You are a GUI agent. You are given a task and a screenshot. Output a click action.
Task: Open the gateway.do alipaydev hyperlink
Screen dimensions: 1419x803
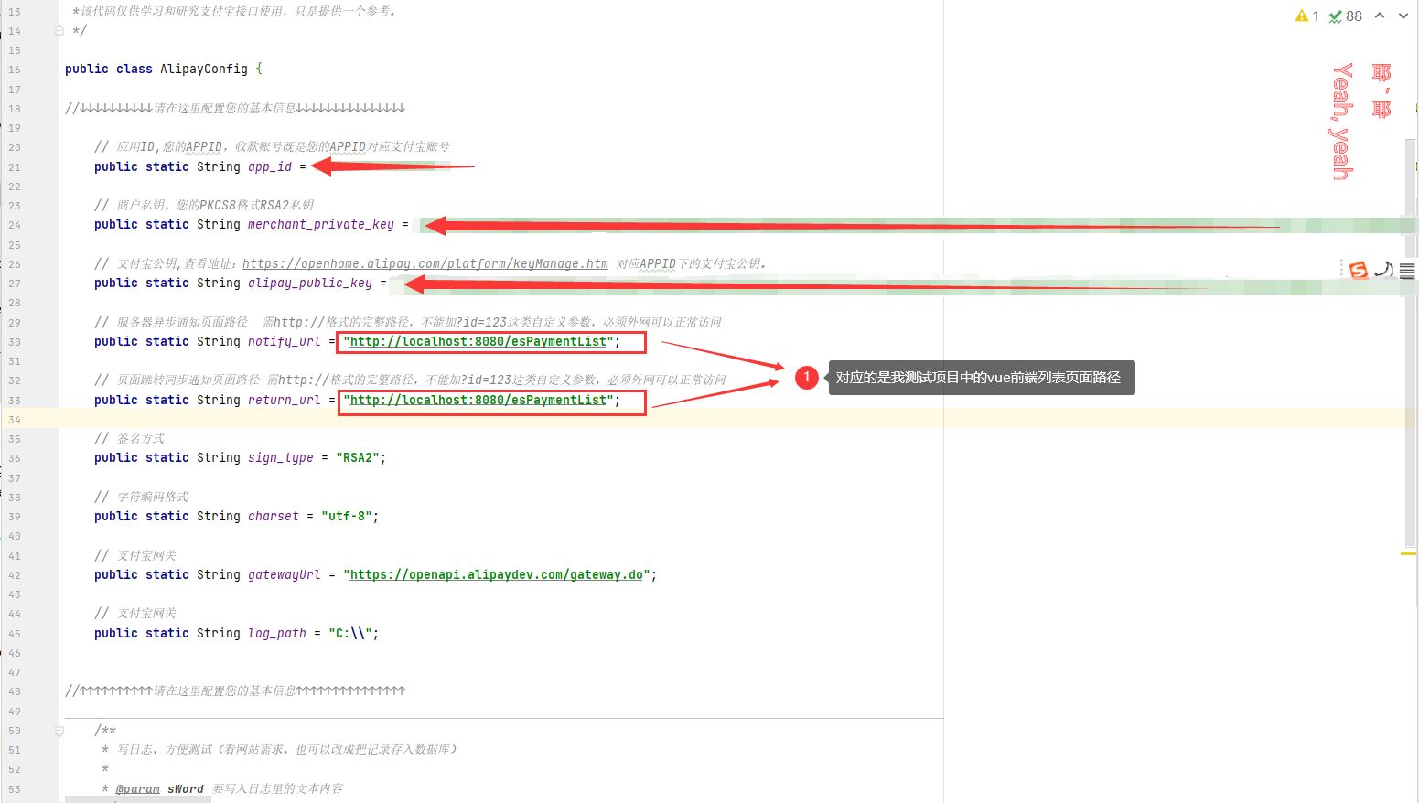pyautogui.click(x=497, y=574)
